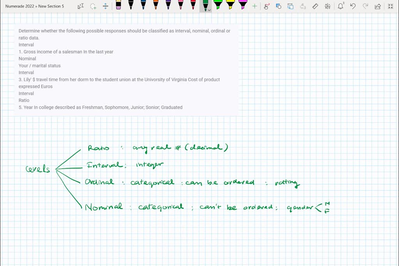399x266 pixels.
Task: Open the Ruler tool
Action: (x=314, y=6)
